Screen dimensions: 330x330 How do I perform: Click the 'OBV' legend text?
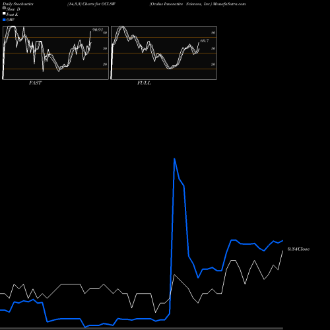pos(11,20)
